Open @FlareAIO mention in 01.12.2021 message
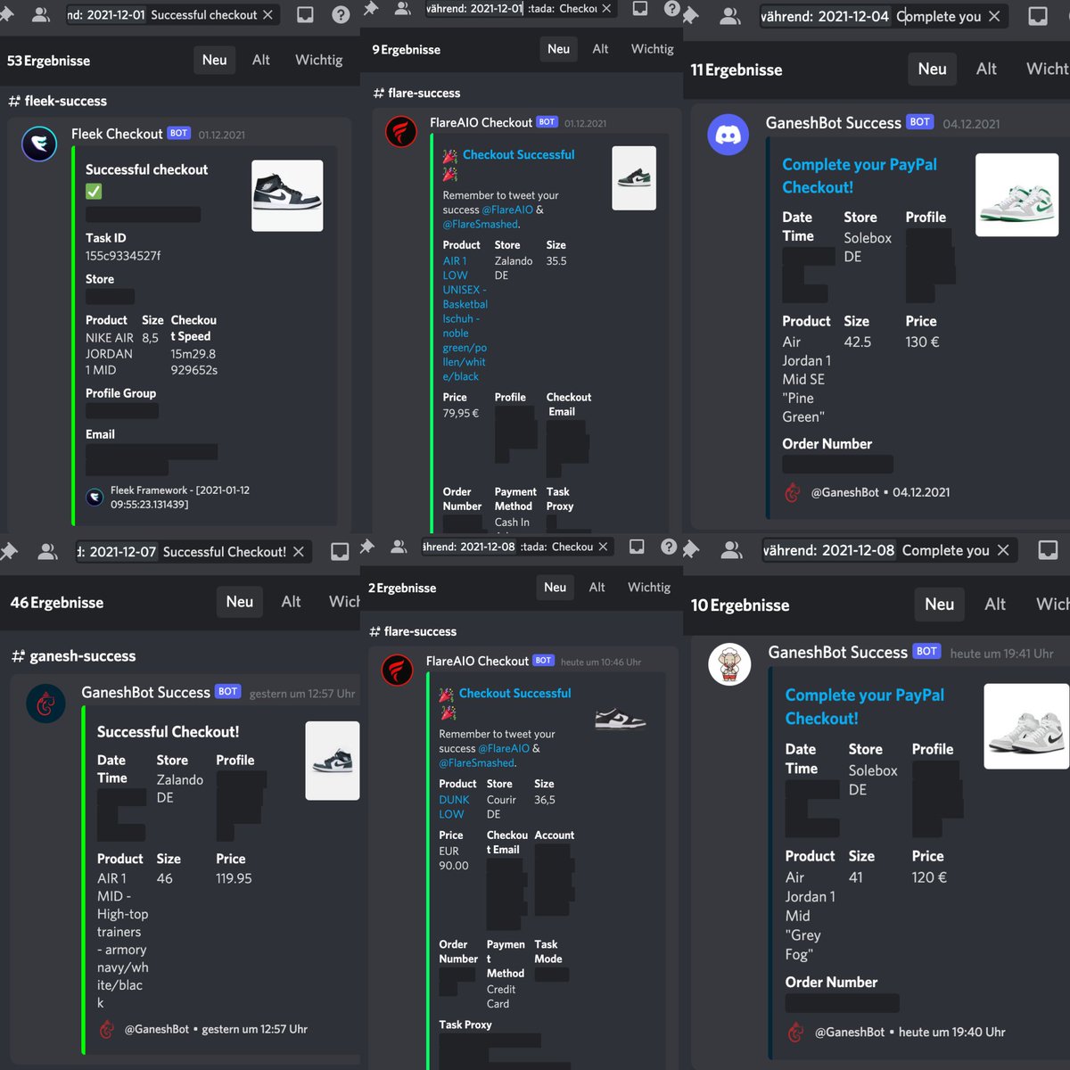1070x1070 pixels. tap(507, 210)
